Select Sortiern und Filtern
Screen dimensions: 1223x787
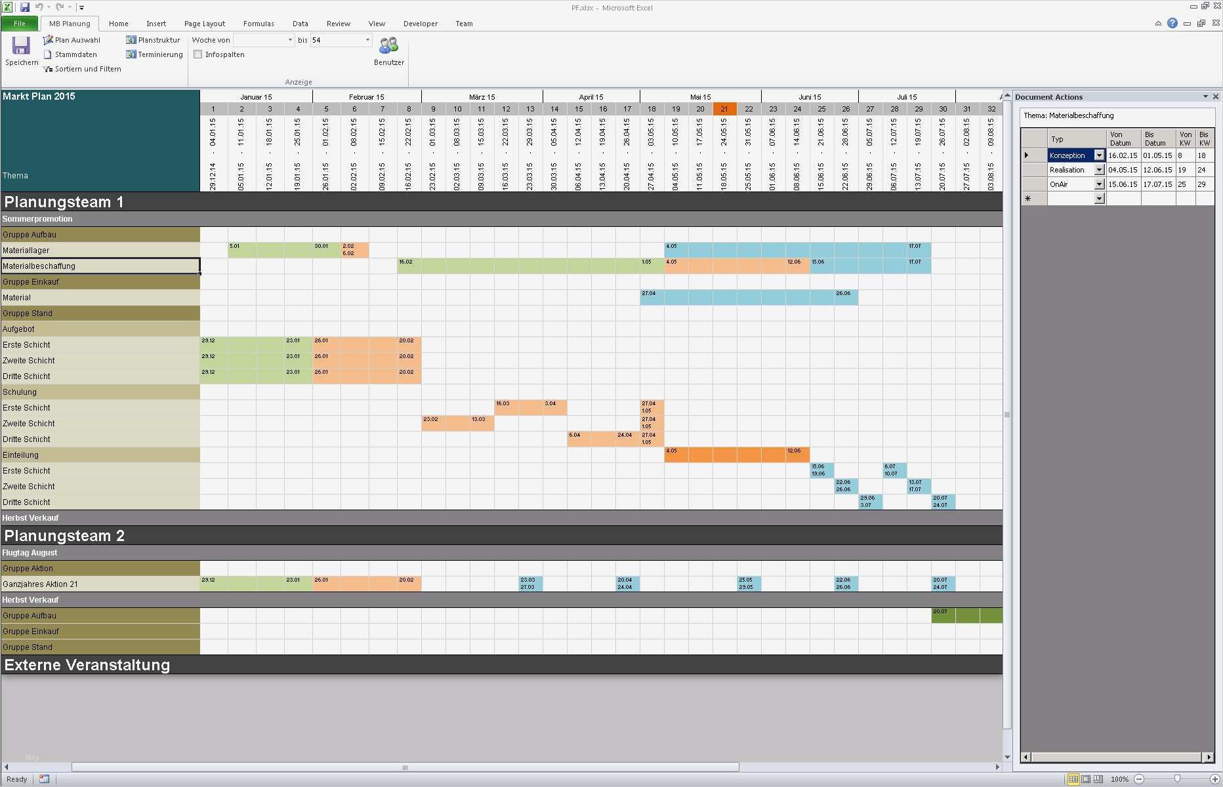click(81, 69)
